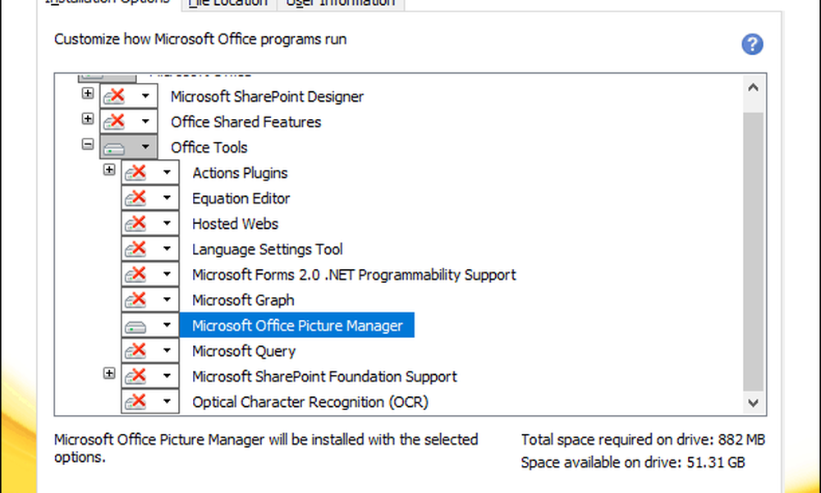Switch to the File Location tab

click(228, 3)
